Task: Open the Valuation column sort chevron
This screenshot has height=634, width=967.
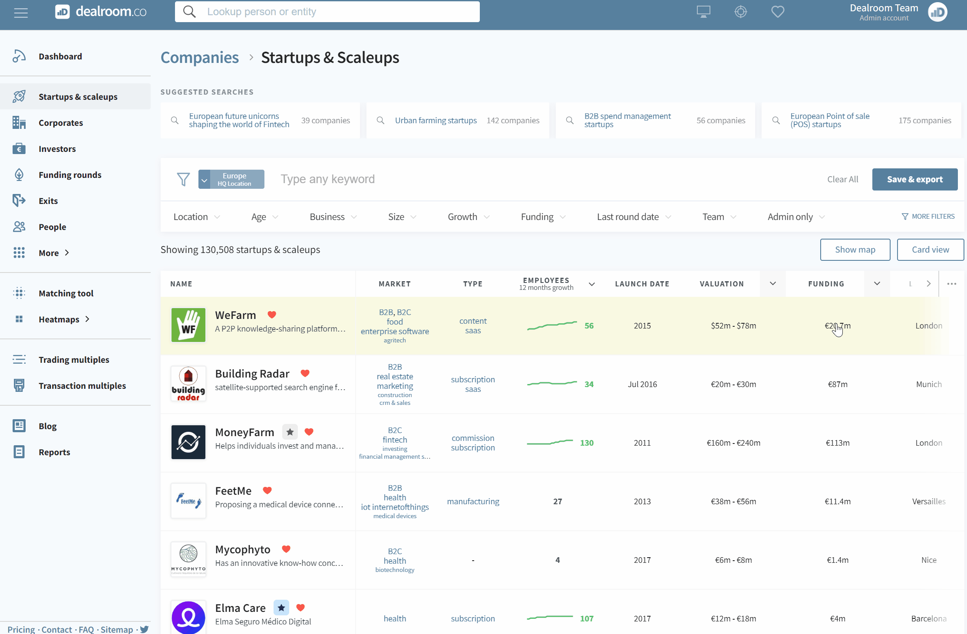Action: pos(773,283)
